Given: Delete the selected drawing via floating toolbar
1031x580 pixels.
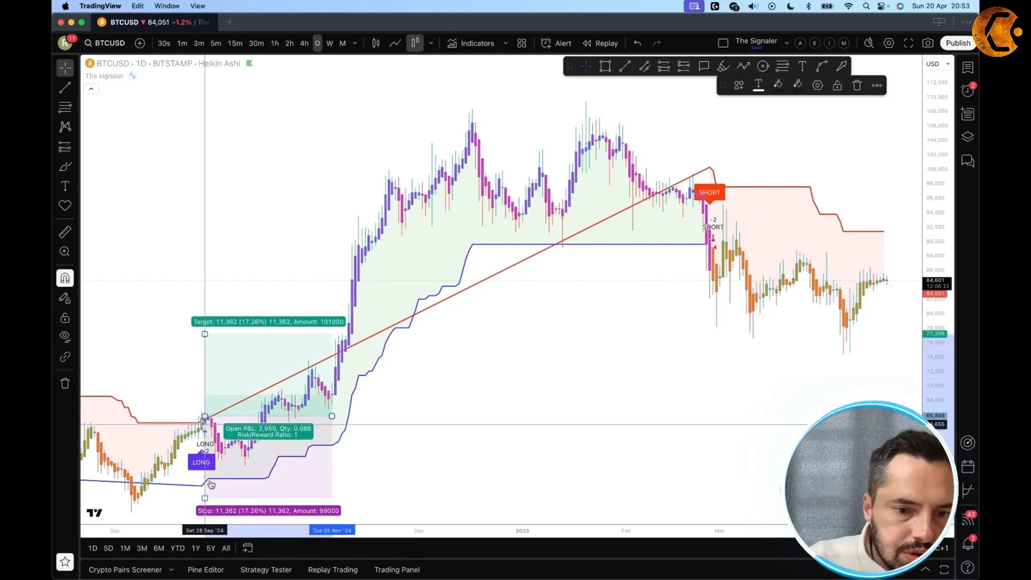Looking at the screenshot, I should click(x=857, y=85).
